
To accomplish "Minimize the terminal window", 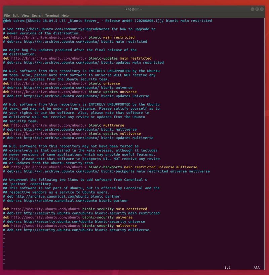I will (252, 9).
